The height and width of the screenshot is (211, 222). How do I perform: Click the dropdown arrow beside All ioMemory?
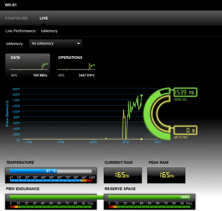point(78,44)
